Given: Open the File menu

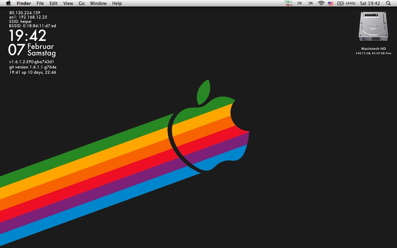Looking at the screenshot, I should coord(40,3).
